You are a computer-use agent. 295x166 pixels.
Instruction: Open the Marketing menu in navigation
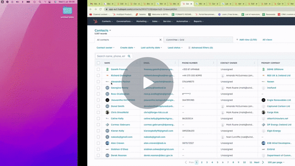pyautogui.click(x=142, y=22)
